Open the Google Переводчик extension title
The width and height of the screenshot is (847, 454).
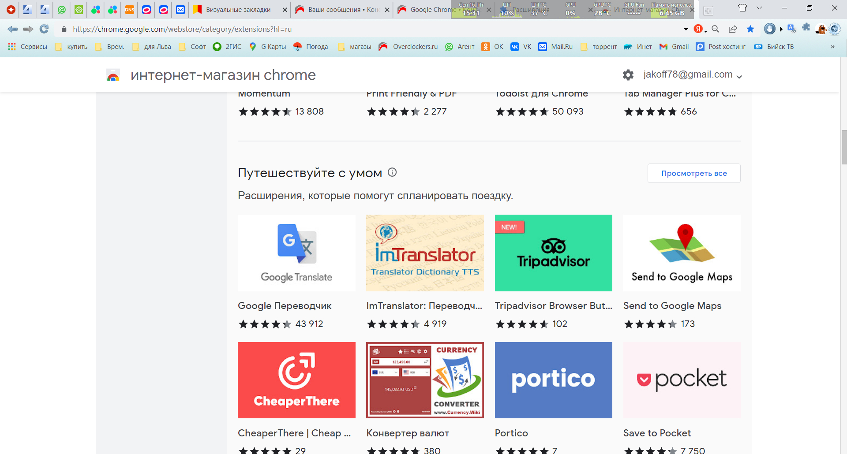tap(285, 306)
